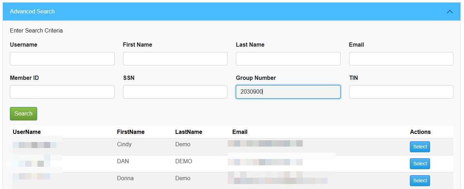Place cursor in the SSN field
Image resolution: width=464 pixels, height=189 pixels.
pos(175,92)
